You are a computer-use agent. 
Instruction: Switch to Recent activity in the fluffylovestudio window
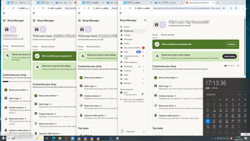48,47
